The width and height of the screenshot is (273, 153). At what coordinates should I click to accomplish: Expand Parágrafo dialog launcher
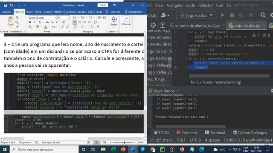pos(107,31)
